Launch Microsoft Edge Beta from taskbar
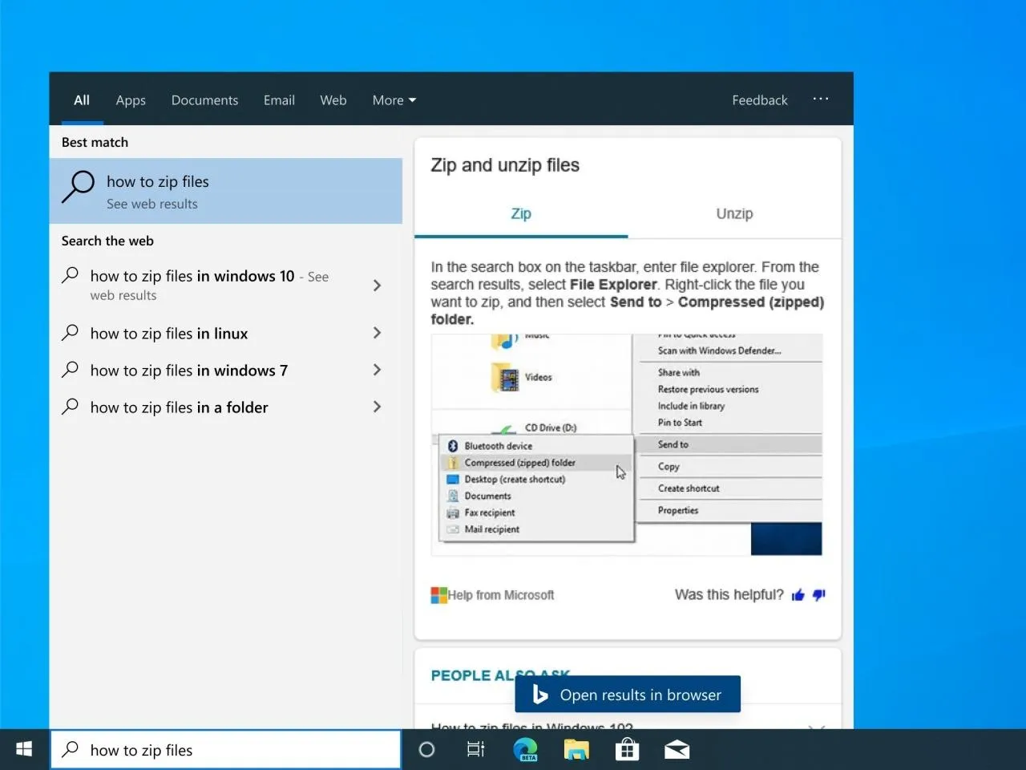1026x770 pixels. click(526, 749)
